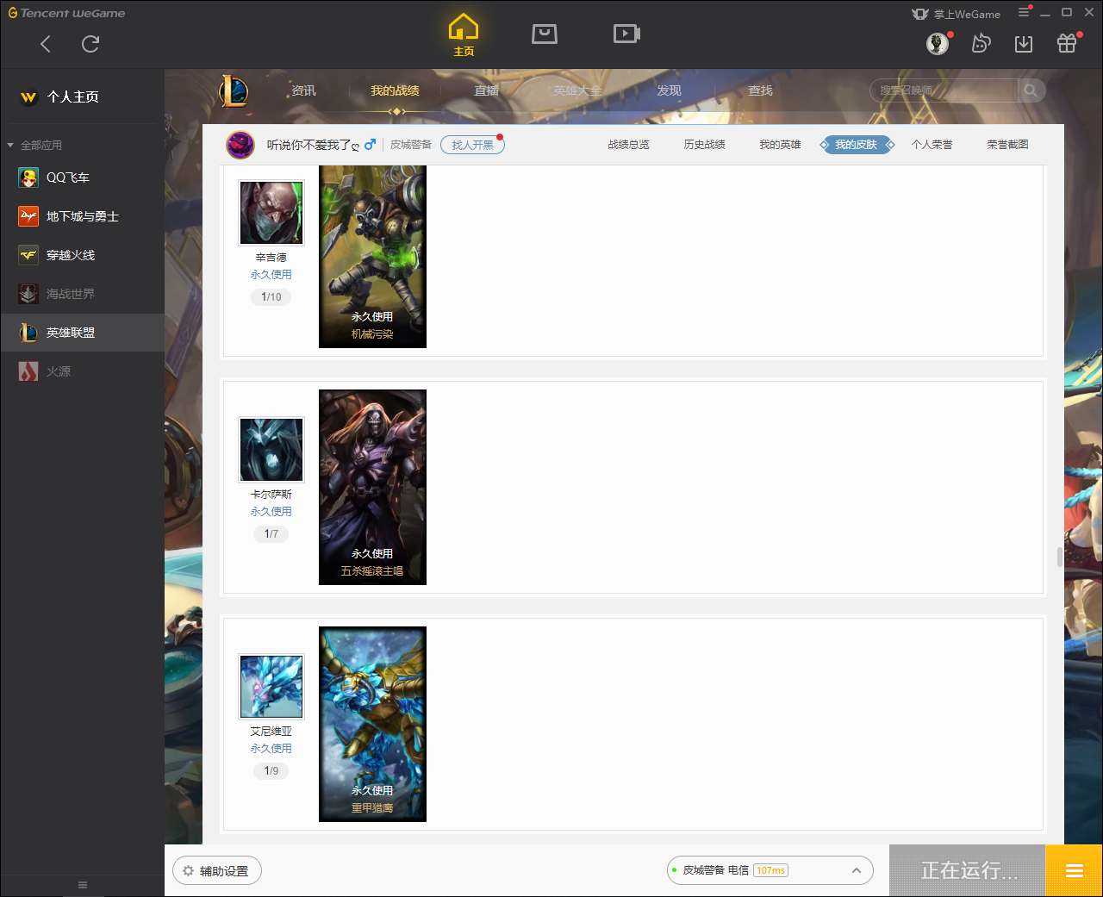Switch to the 战绩总览 tab
The width and height of the screenshot is (1103, 897).
pyautogui.click(x=628, y=145)
